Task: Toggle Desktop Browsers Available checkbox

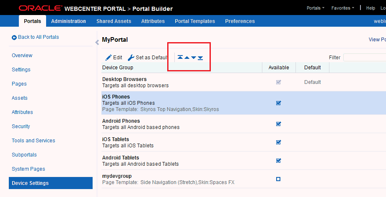Action: [x=278, y=82]
